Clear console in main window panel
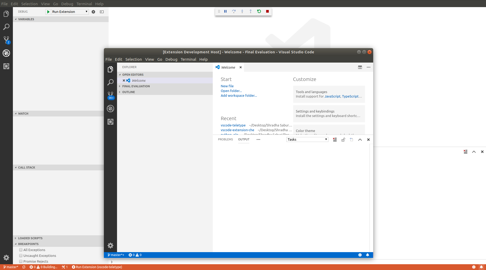The image size is (486, 270). tap(465, 152)
